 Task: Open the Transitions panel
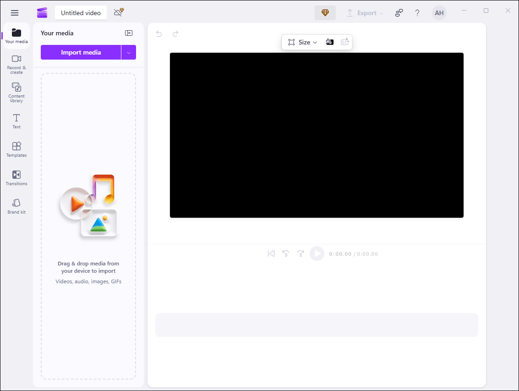click(x=16, y=178)
